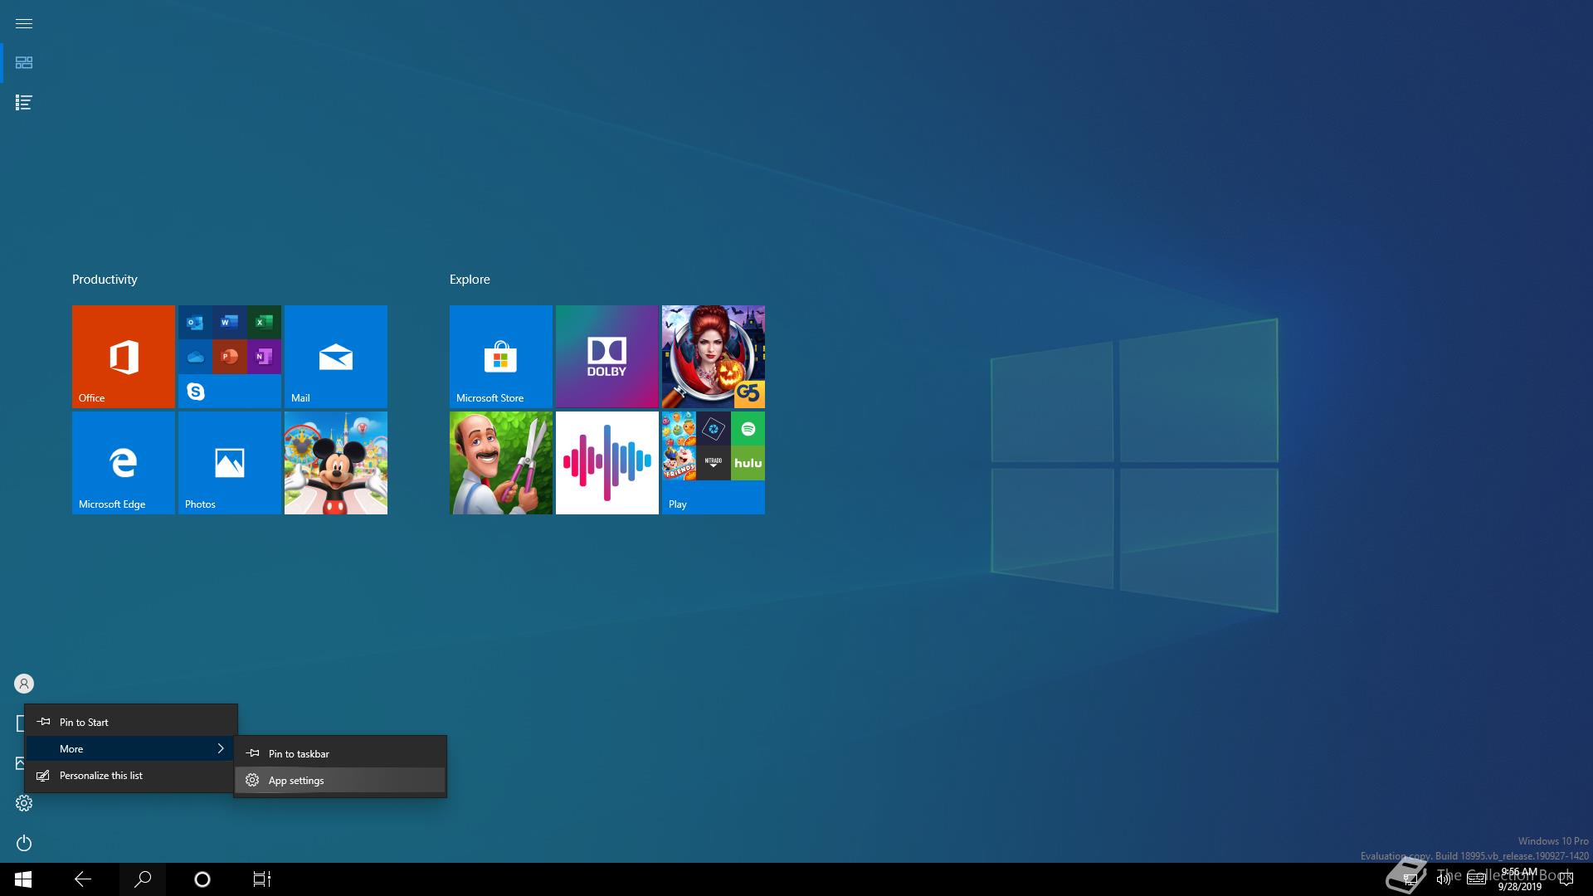Open the Dolby app tile
1593x896 pixels.
click(607, 356)
